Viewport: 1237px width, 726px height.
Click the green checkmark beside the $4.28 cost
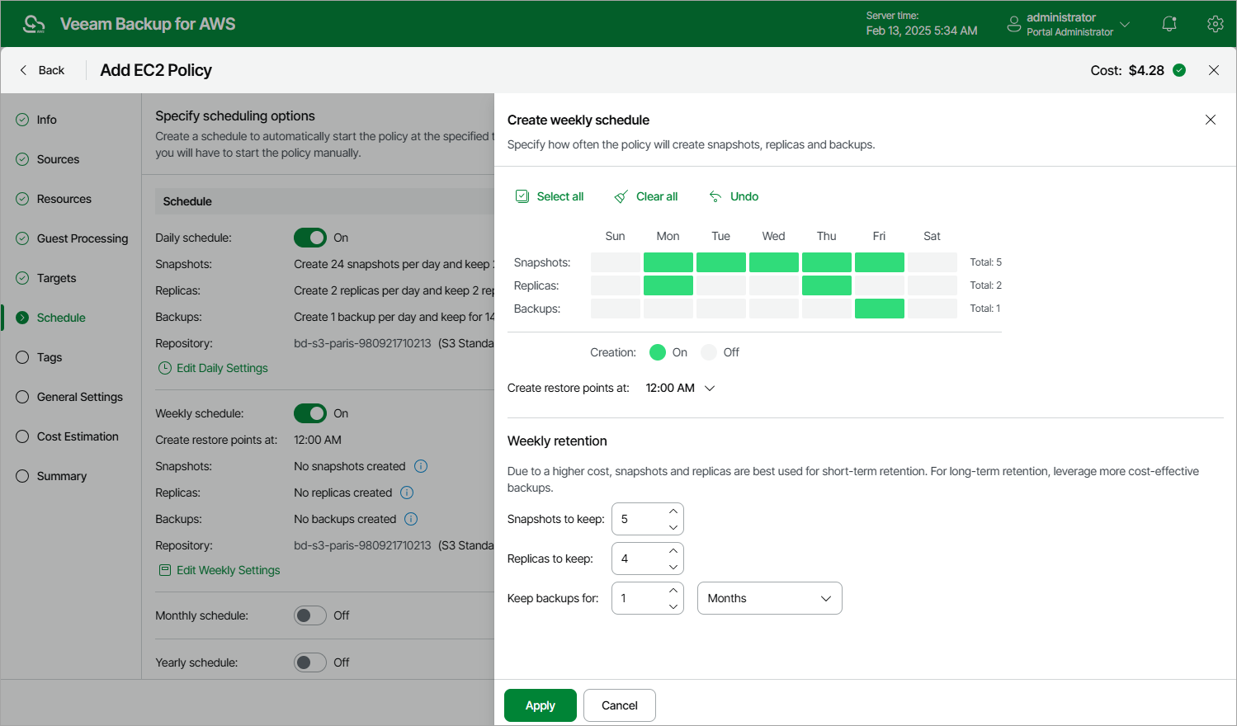coord(1179,70)
